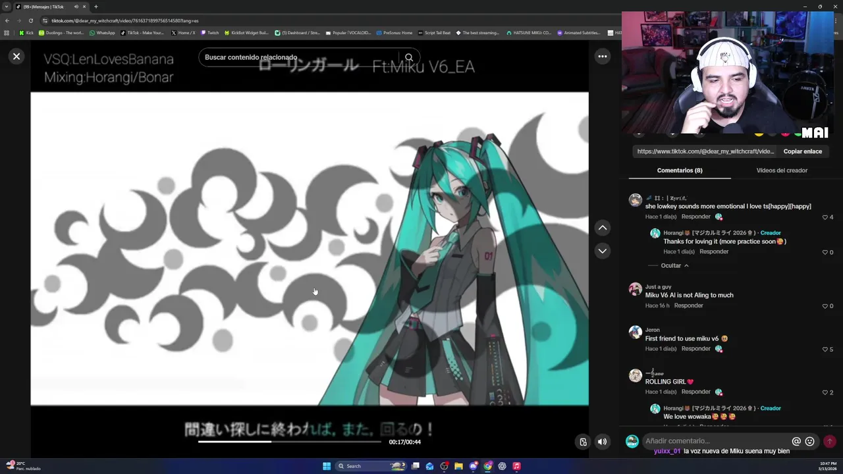Viewport: 843px width, 474px height.
Task: Open File Explorer from the taskbar
Action: click(459, 466)
